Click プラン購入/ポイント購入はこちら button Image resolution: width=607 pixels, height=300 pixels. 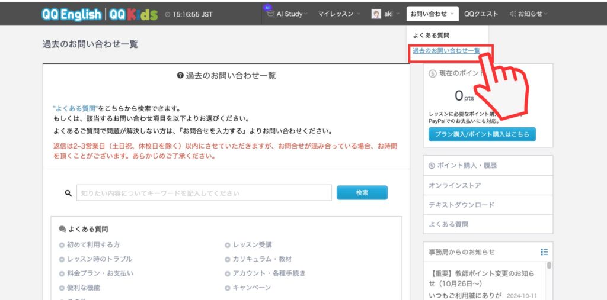[482, 134]
